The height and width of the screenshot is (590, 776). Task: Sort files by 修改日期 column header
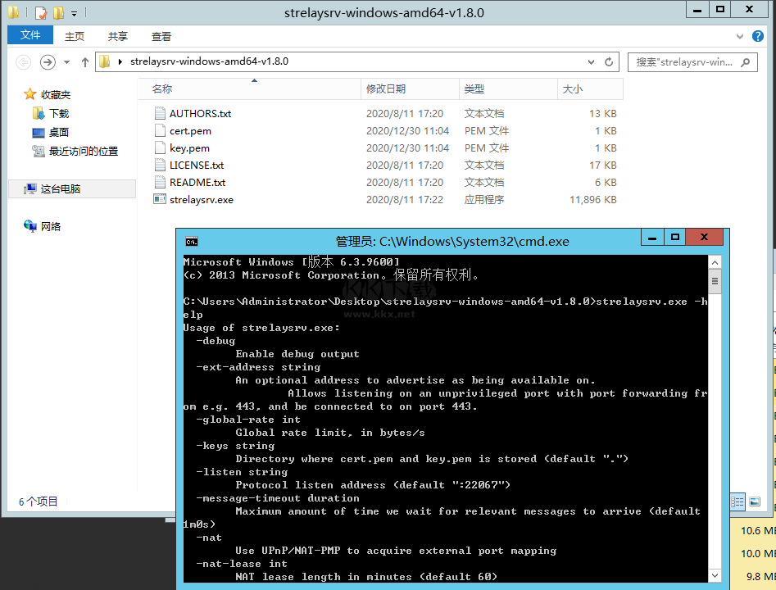tap(386, 89)
